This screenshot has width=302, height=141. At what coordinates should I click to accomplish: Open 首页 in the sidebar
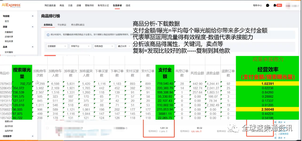tap(7, 21)
